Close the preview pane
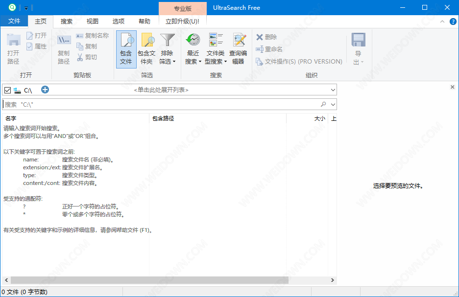Viewport: 459px width, 297px height. coord(453,87)
